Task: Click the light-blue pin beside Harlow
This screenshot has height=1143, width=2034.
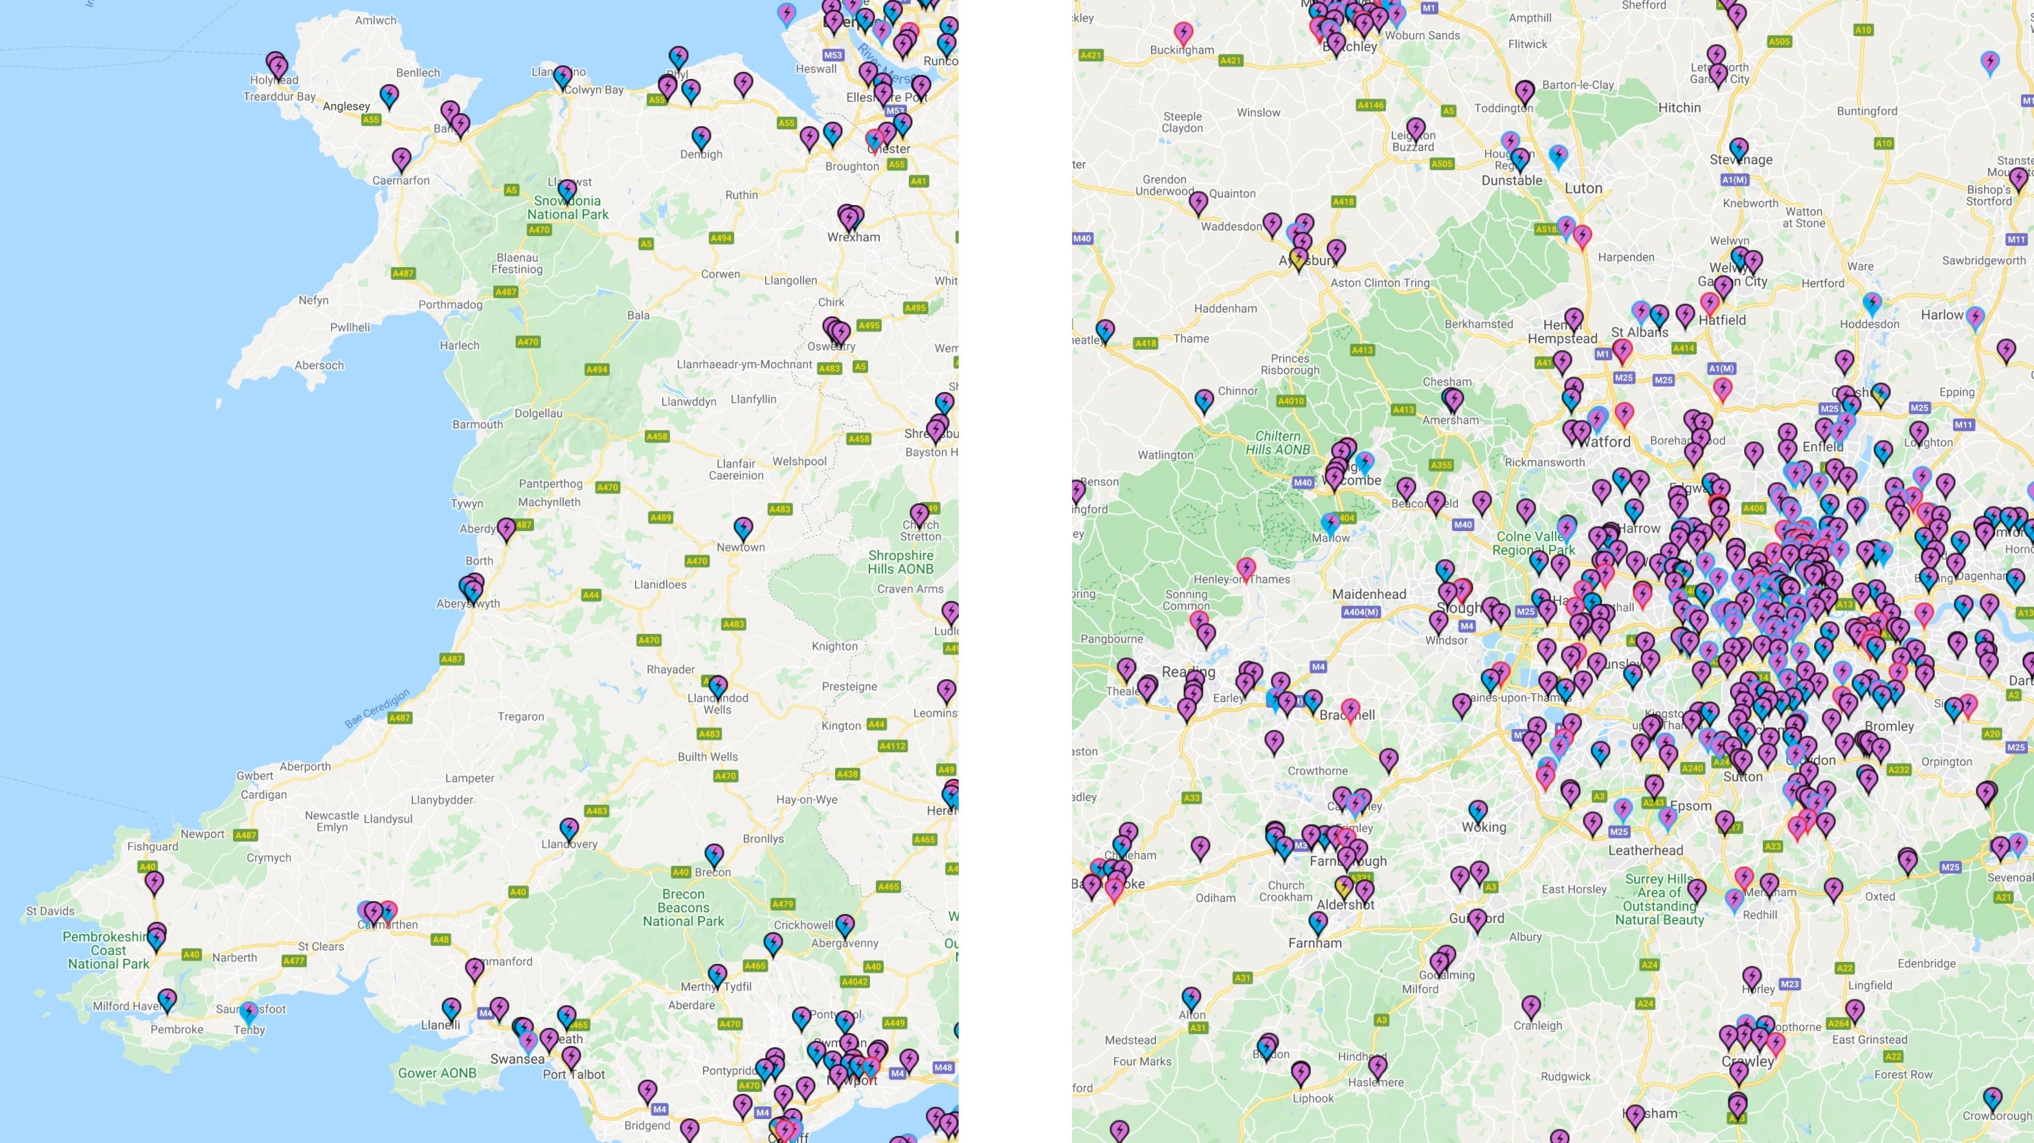Action: point(1974,318)
